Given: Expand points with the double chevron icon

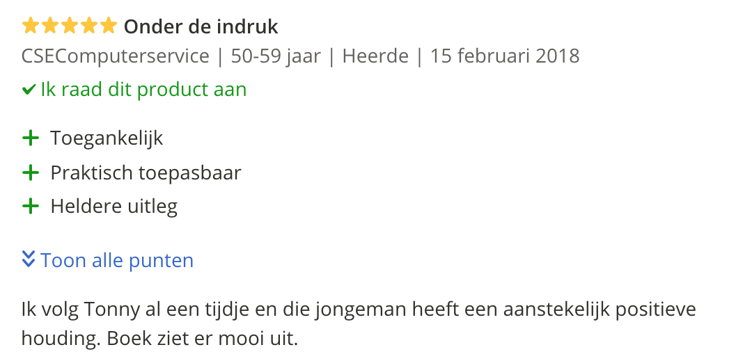Looking at the screenshot, I should pyautogui.click(x=29, y=260).
